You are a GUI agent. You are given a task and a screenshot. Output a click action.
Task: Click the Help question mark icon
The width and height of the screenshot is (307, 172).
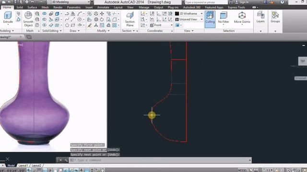click(282, 2)
